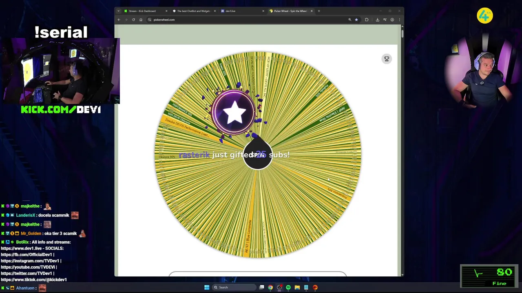Screen dimensions: 522x293
Task: Click the Mr_Golden username in chat
Action: (31, 234)
